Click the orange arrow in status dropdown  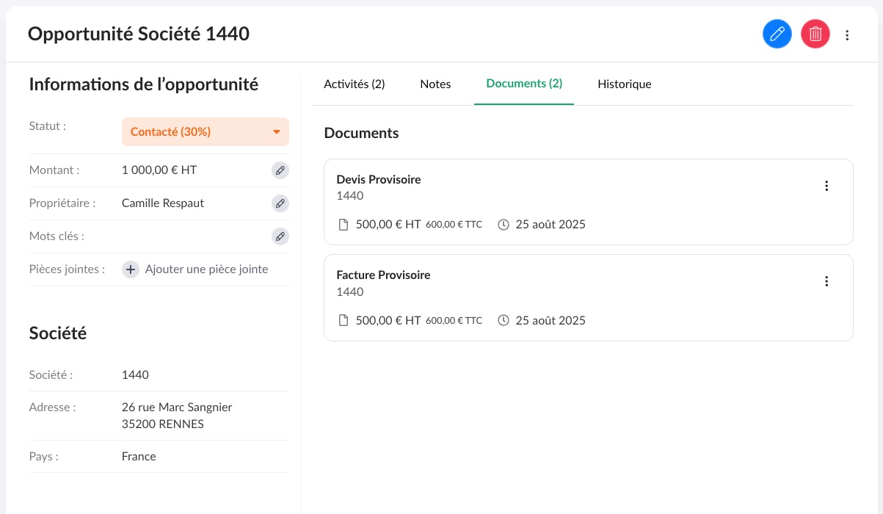click(277, 132)
